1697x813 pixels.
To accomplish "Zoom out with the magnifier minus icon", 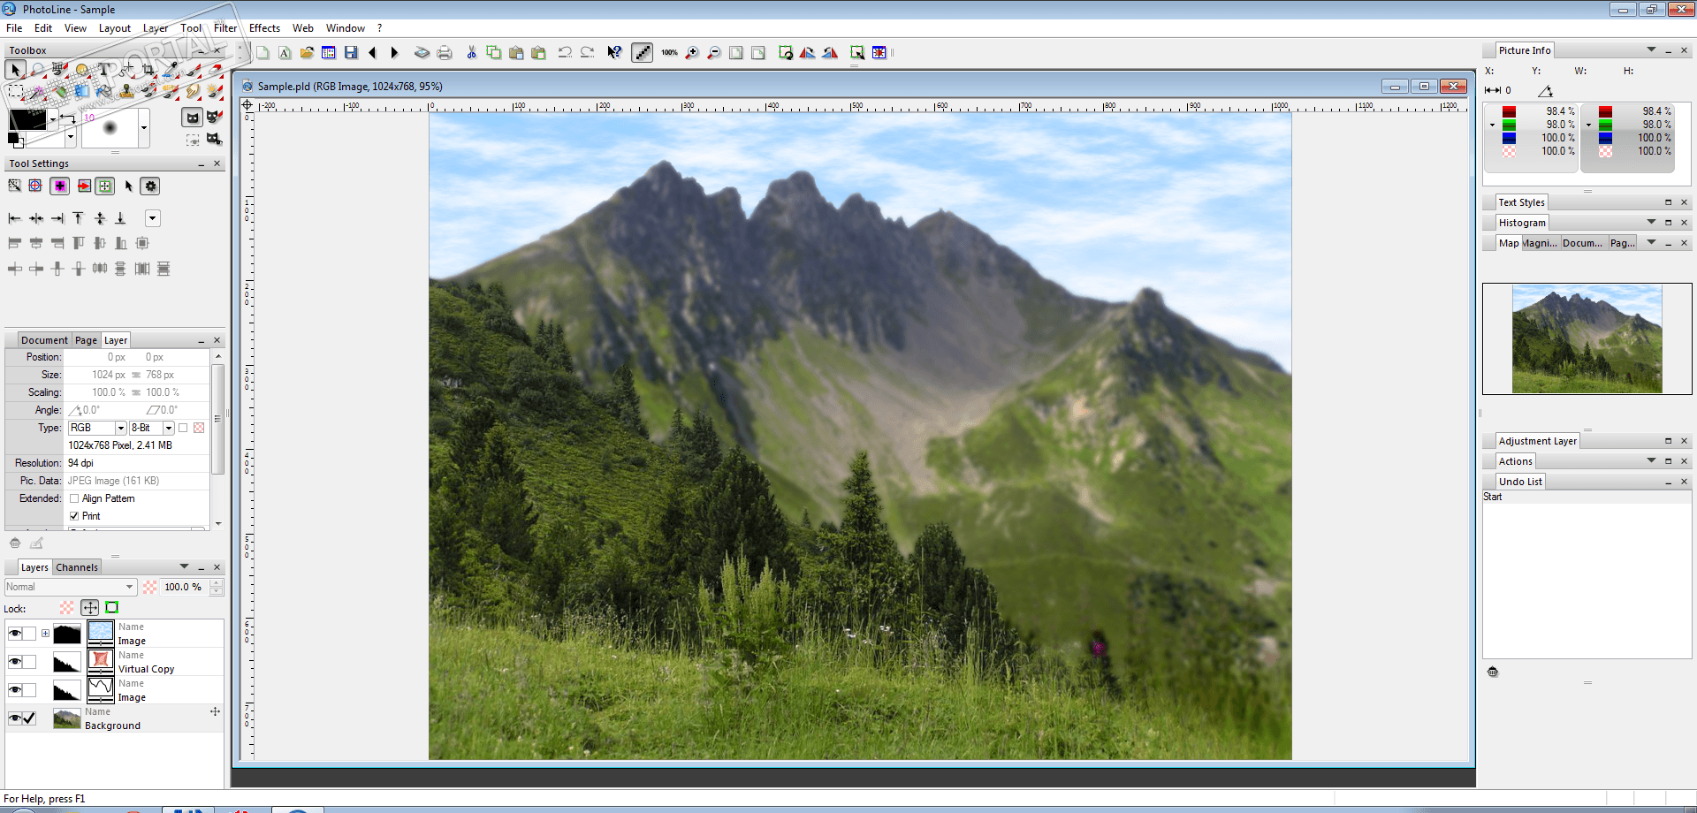I will pos(714,53).
